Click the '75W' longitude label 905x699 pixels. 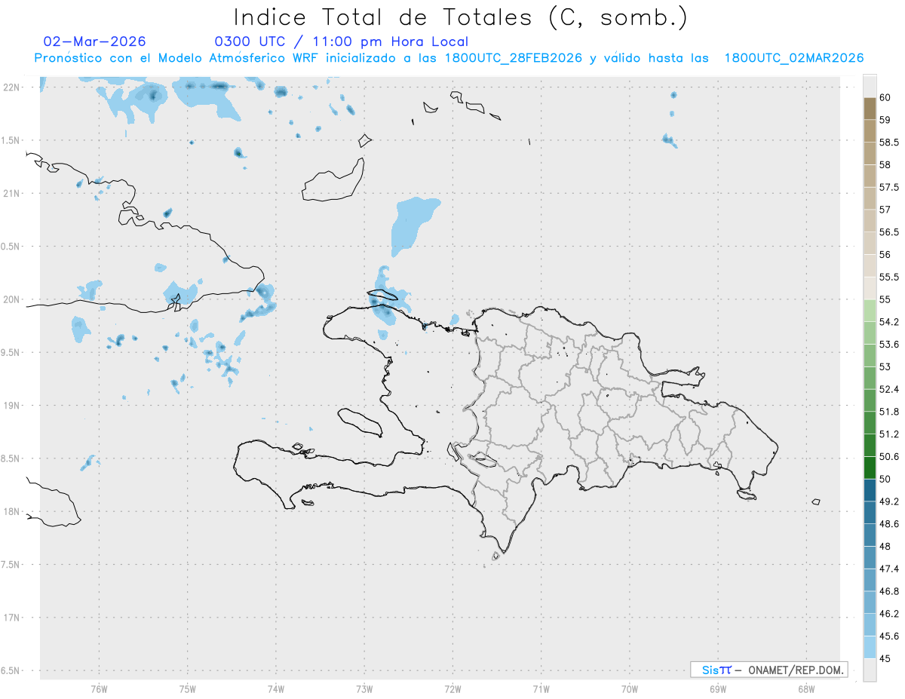[x=188, y=688]
